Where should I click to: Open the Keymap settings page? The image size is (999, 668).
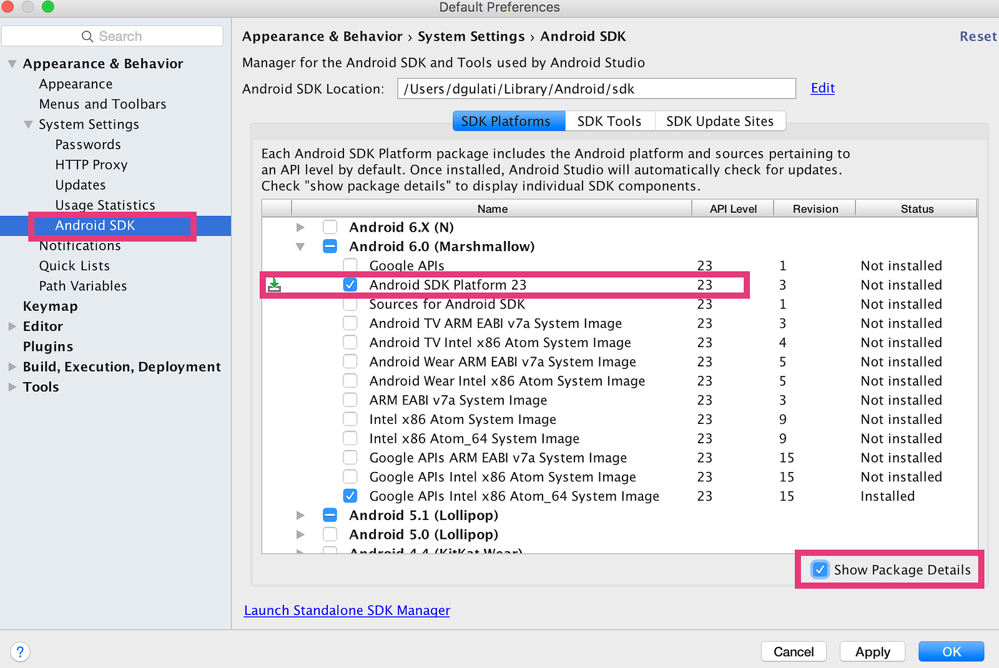51,307
